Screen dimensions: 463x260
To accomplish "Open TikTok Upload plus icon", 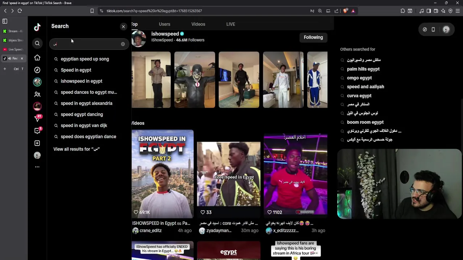I will 37,143.
